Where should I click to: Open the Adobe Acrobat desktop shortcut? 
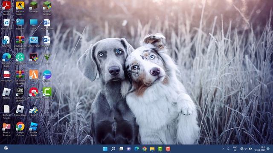[x=7, y=8]
